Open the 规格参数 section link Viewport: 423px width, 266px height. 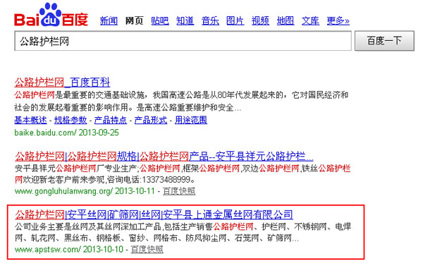(70, 120)
